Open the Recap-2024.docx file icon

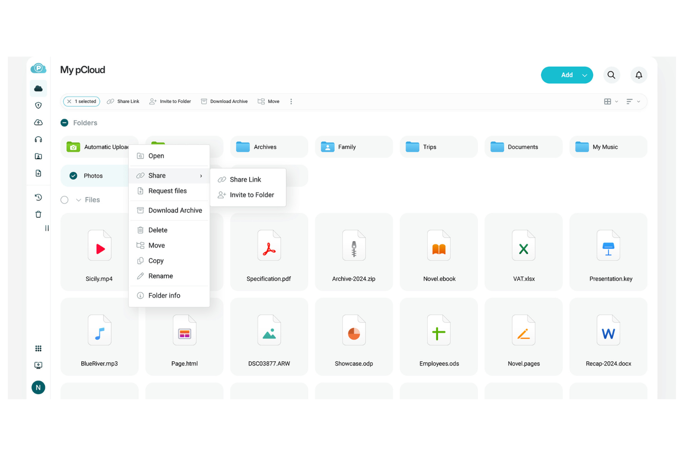608,330
